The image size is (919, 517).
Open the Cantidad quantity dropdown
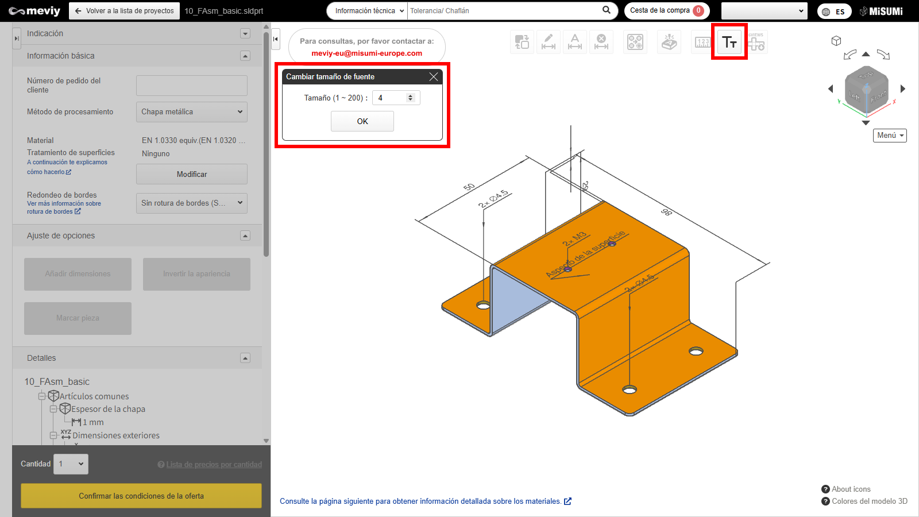(71, 464)
